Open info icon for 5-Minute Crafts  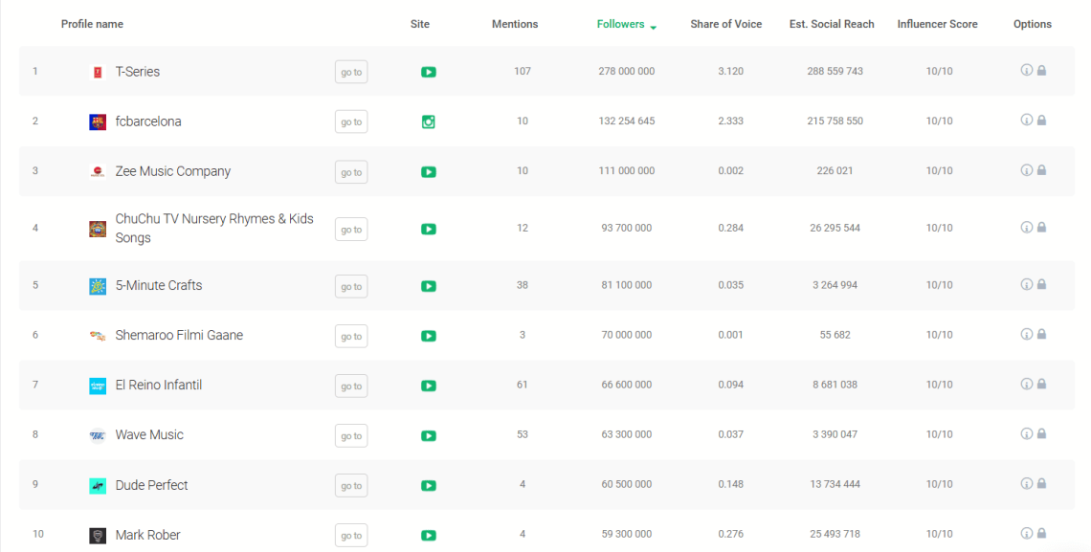[1026, 284]
